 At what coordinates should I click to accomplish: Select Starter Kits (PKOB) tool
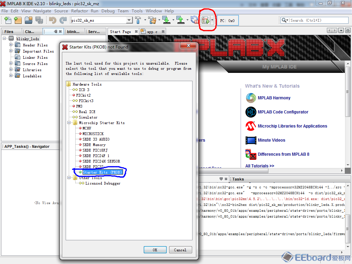click(x=102, y=172)
